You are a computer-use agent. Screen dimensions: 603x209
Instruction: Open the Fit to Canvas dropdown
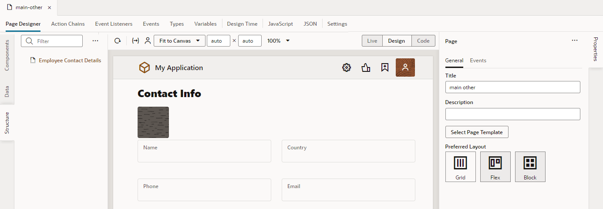tap(179, 41)
